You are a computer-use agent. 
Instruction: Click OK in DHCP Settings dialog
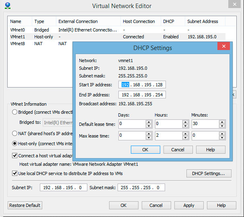click(145, 150)
